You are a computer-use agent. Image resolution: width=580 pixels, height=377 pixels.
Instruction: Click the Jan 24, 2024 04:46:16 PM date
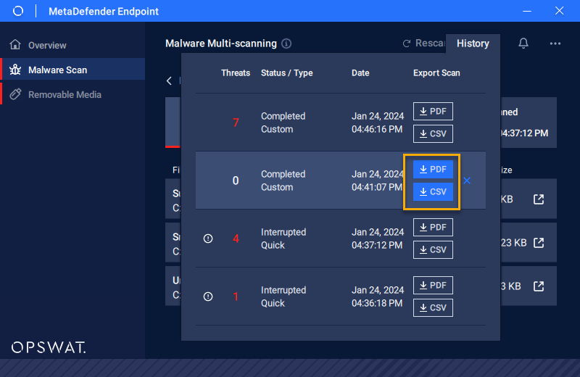tap(378, 123)
